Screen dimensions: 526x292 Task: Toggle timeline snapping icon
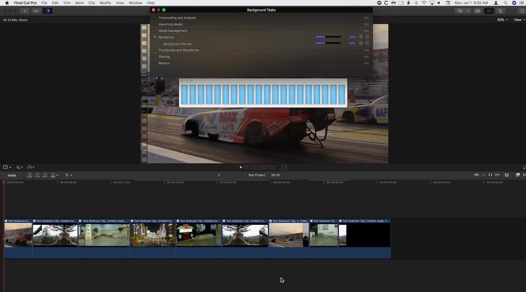click(497, 175)
